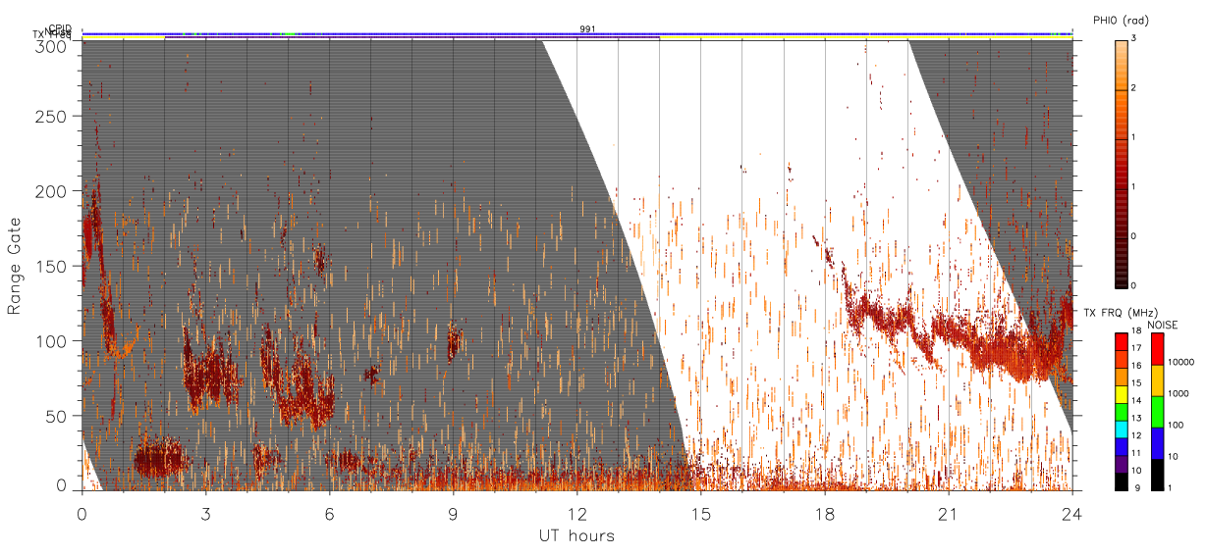
Task: Click the yellow swatch in TX FRQ legend
Action: pos(1122,394)
